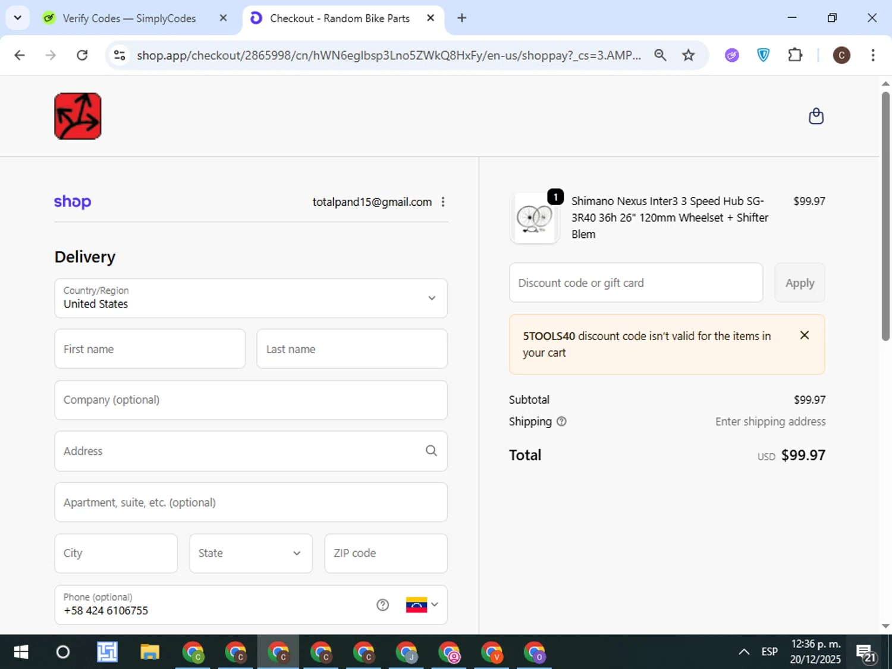Open the purple browser extension icon

732,55
